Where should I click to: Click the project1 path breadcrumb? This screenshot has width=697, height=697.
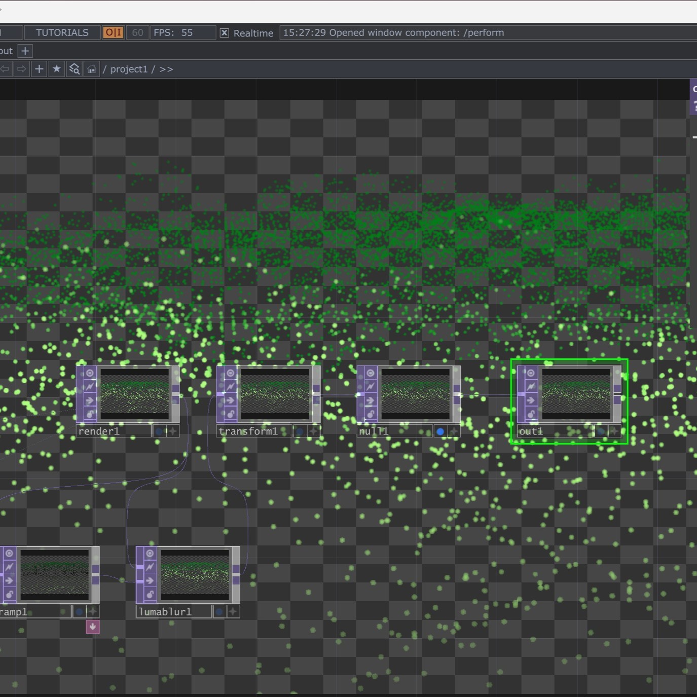pos(129,69)
